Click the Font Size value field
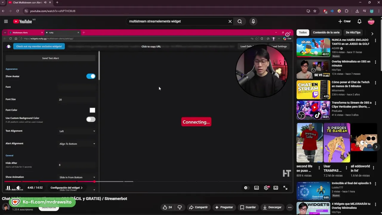Screen dimensions: 382x215 77,99
